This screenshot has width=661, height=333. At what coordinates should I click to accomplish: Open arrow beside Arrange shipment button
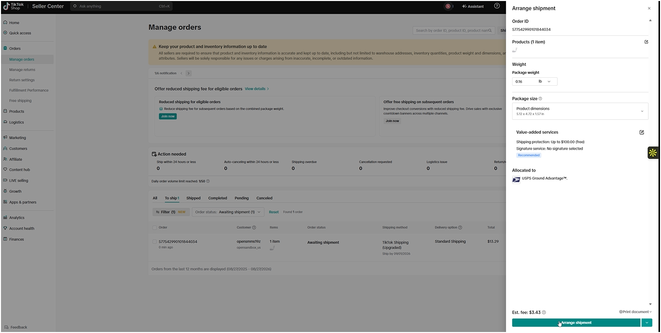[x=647, y=323]
